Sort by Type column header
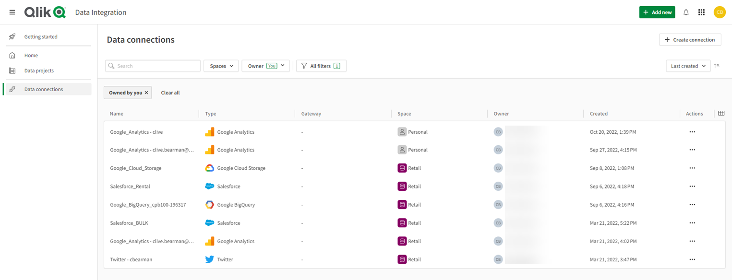The image size is (732, 280). point(210,114)
